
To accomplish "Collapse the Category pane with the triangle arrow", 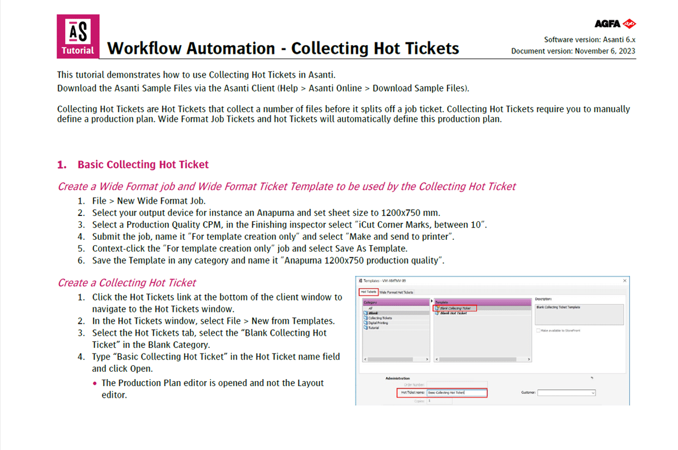I will coord(432,301).
